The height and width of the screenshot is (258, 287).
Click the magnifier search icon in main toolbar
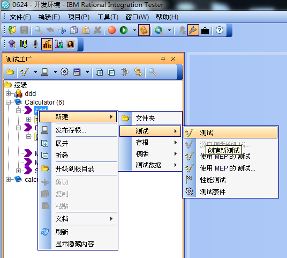pos(38,30)
